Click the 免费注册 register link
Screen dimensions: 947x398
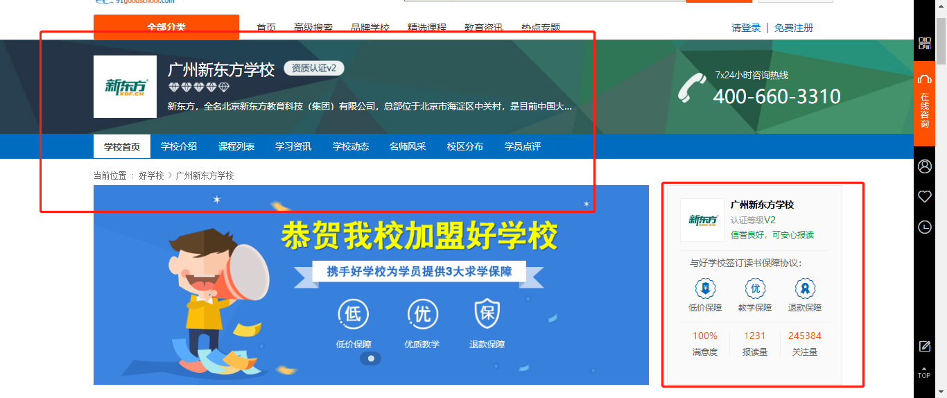[x=794, y=28]
